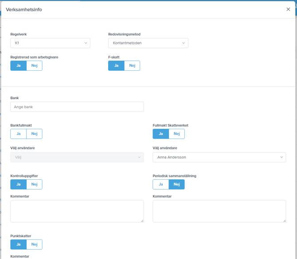The image size is (297, 259).
Task: Choose Nej for Periodisk sammanställning
Action: 176,184
